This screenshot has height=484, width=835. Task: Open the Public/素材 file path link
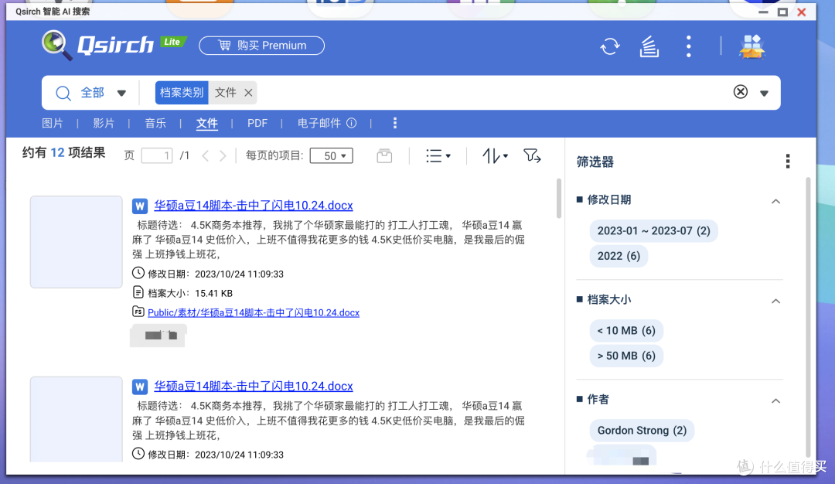click(x=254, y=312)
